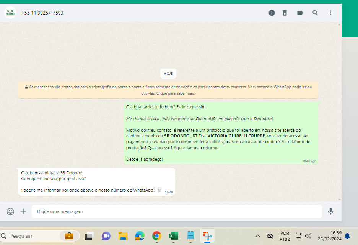
Task: Click the briefcase icon in search box
Action: [x=69, y=236]
